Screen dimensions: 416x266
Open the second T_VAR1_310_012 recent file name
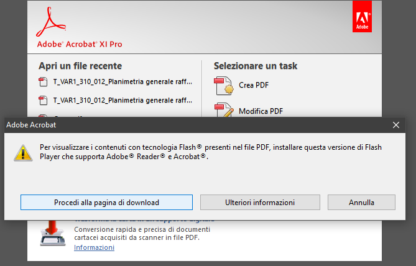[x=122, y=100]
